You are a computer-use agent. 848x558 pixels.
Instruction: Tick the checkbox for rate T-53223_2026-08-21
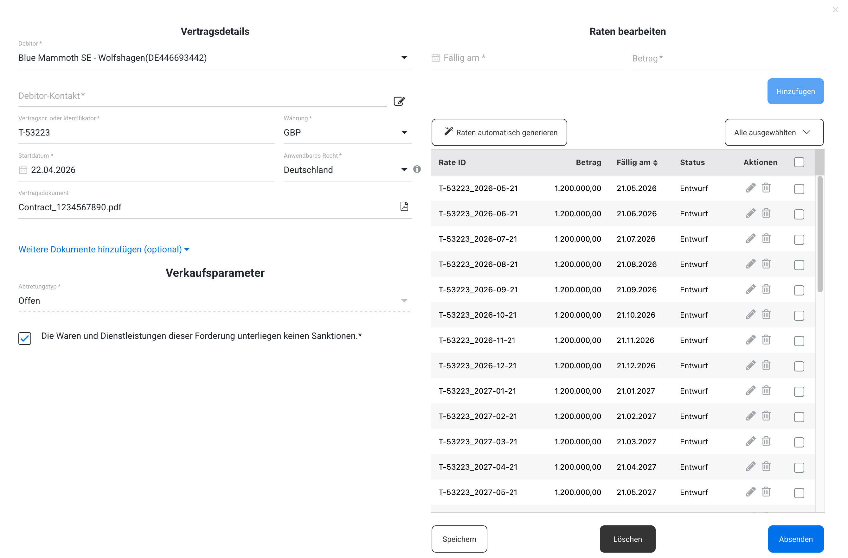(799, 264)
